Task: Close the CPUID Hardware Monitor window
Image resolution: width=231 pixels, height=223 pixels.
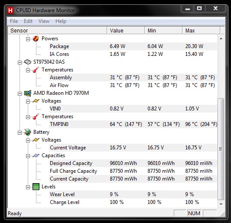Action: pos(215,9)
